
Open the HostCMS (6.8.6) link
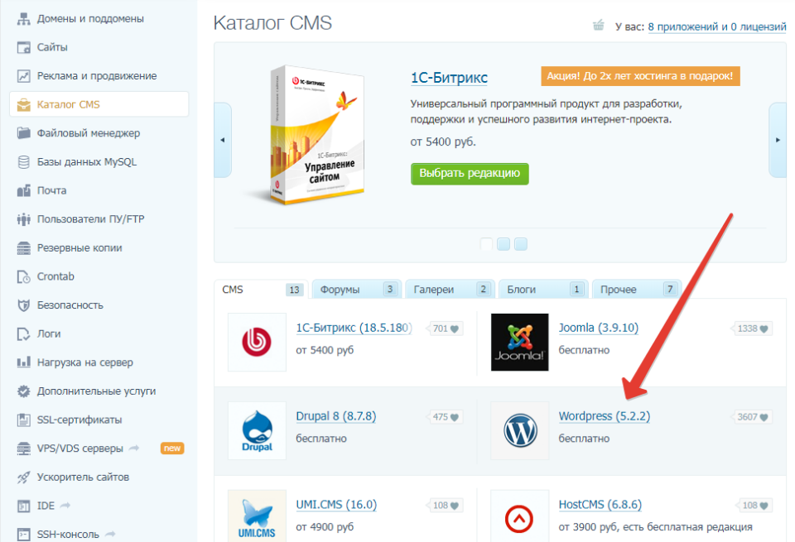(600, 505)
